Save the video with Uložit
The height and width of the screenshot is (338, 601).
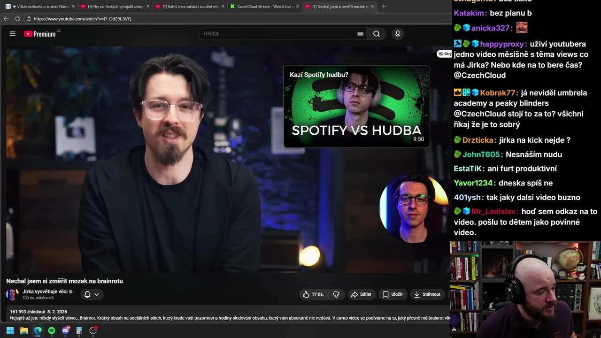coord(393,294)
